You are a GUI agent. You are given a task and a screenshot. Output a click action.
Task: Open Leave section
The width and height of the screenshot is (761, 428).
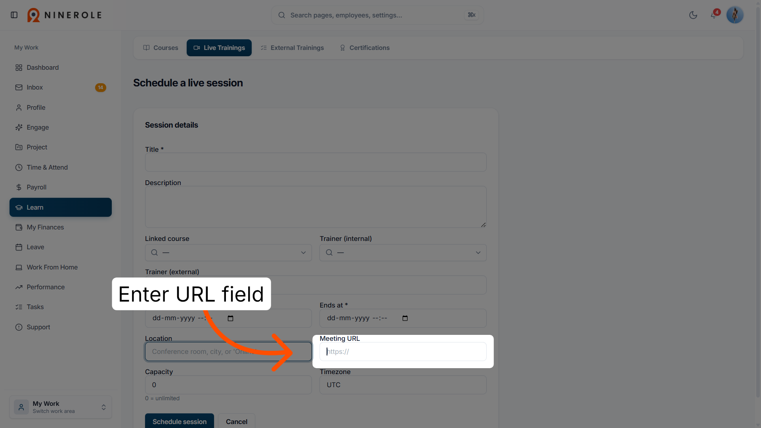point(61,247)
